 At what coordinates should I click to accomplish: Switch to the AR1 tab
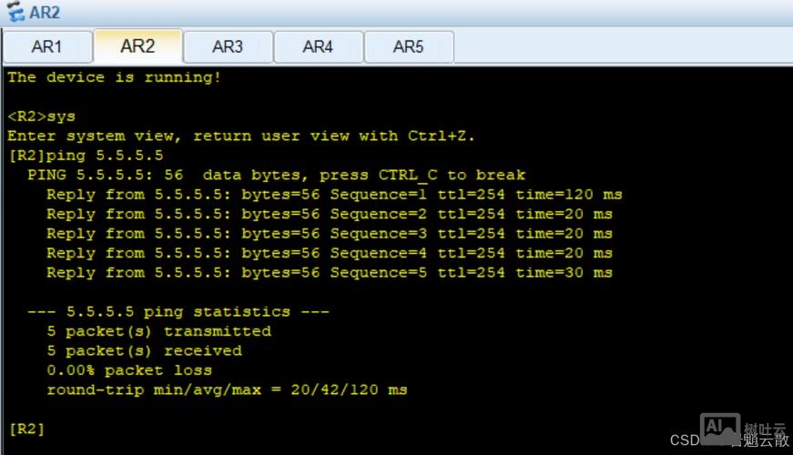pos(46,46)
